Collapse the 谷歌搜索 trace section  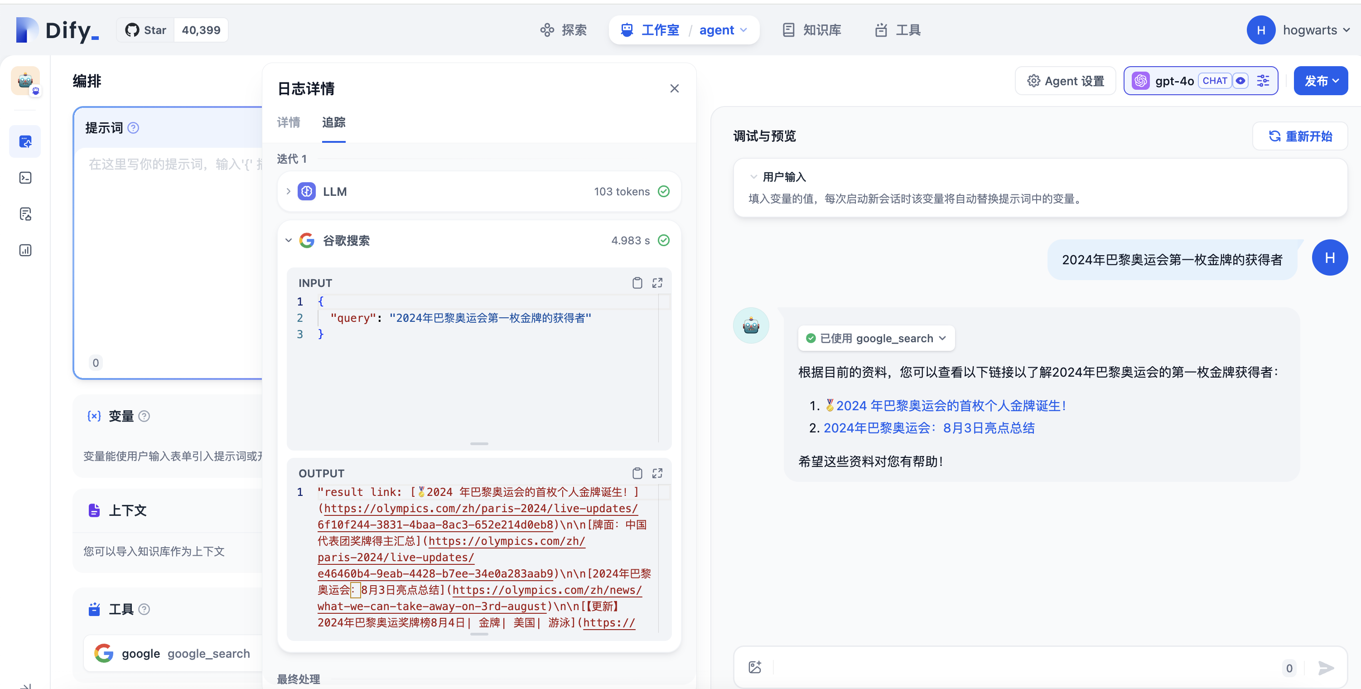tap(289, 240)
